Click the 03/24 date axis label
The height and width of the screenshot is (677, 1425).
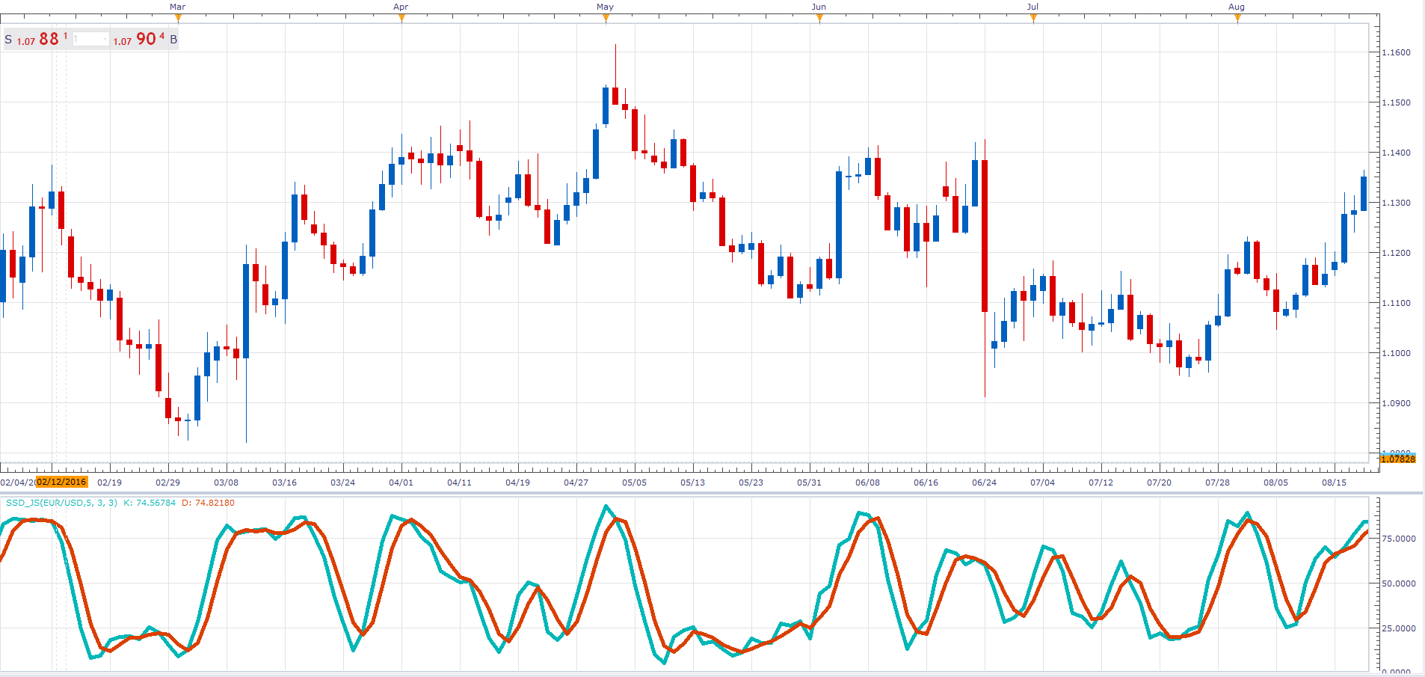(x=343, y=483)
